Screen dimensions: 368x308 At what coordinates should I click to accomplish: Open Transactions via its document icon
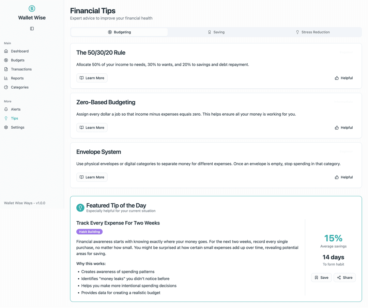[6, 69]
